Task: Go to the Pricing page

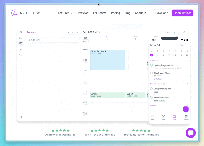Action: click(x=116, y=13)
